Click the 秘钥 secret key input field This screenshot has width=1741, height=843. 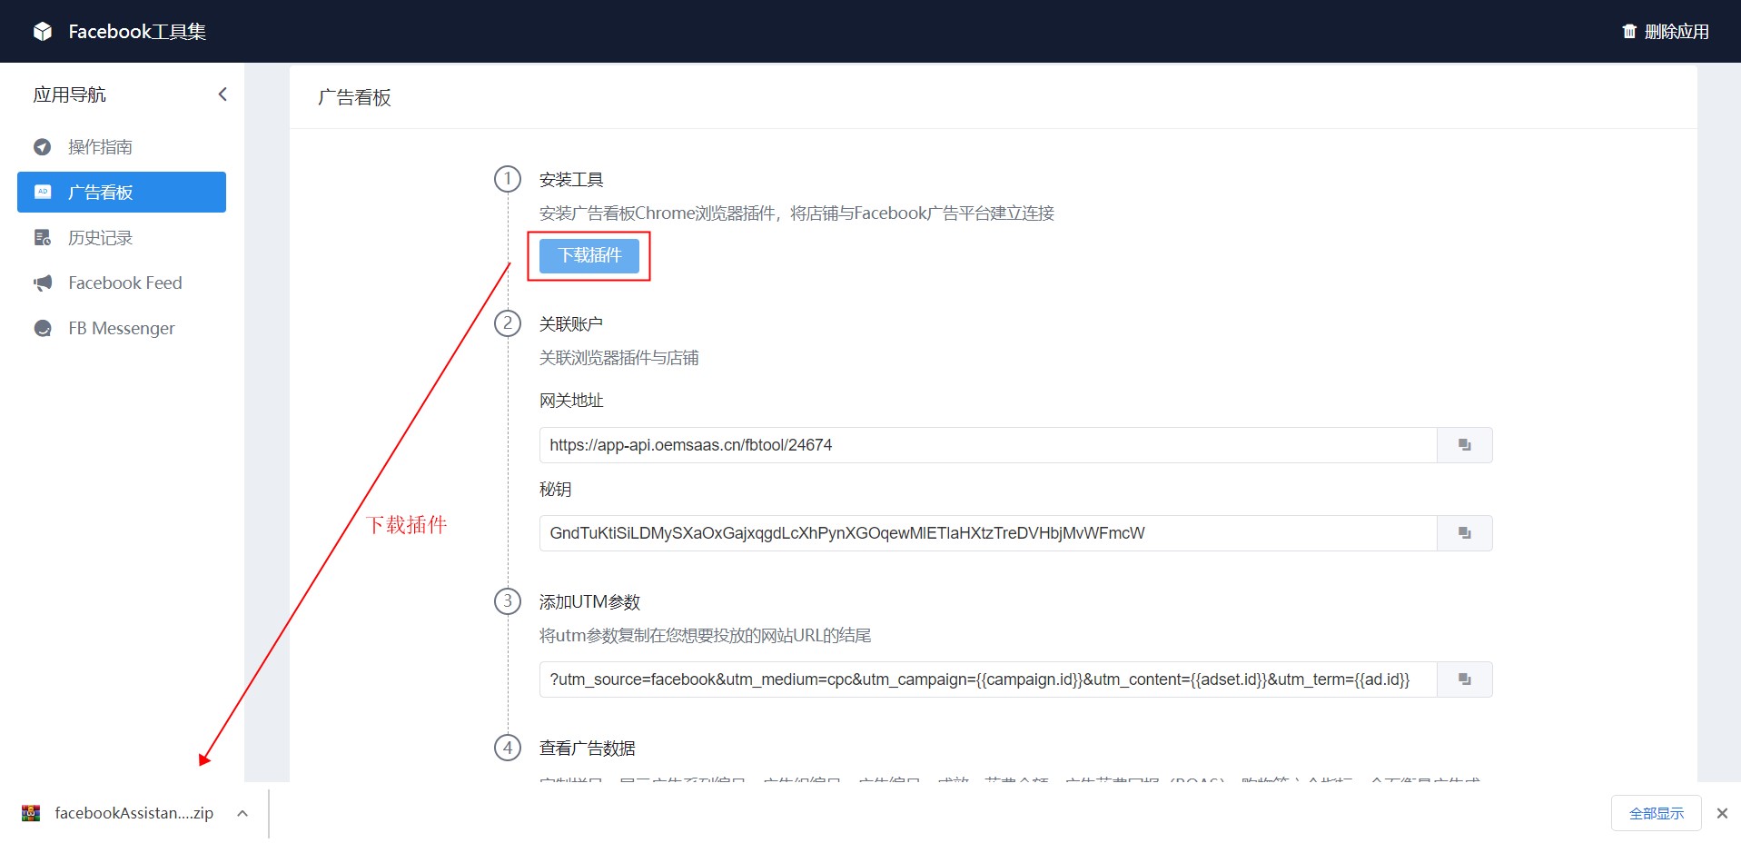988,533
